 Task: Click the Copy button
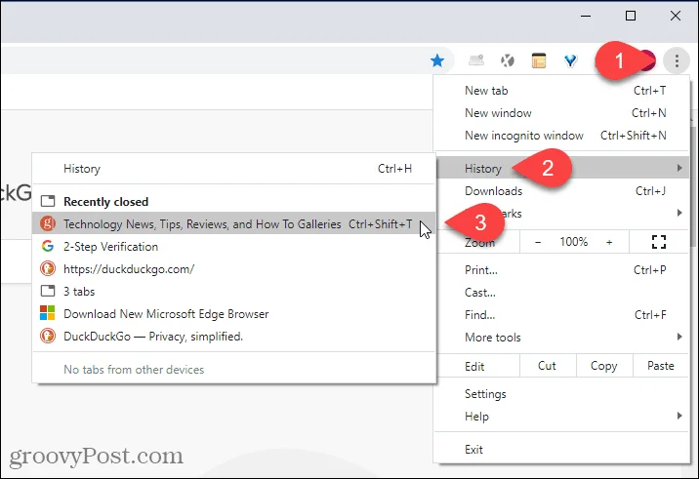604,366
